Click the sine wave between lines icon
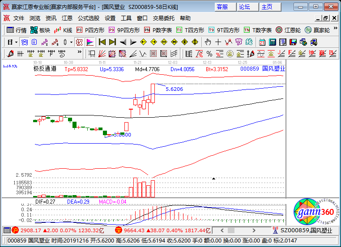The height and width of the screenshot is (247, 341). pos(261,54)
